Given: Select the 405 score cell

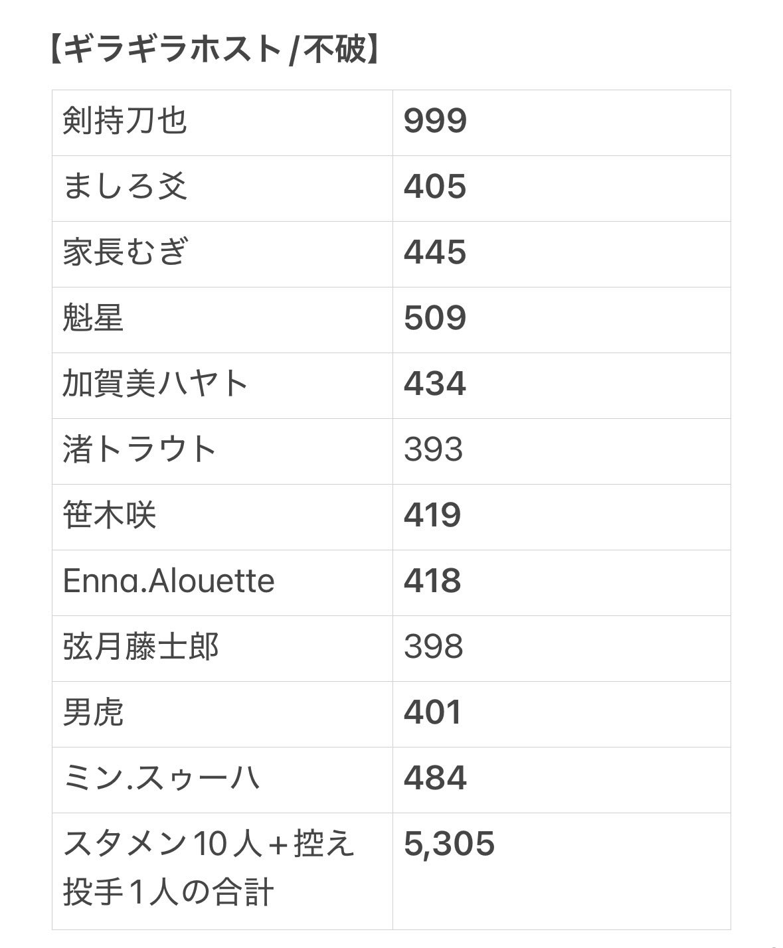Looking at the screenshot, I should [562, 189].
